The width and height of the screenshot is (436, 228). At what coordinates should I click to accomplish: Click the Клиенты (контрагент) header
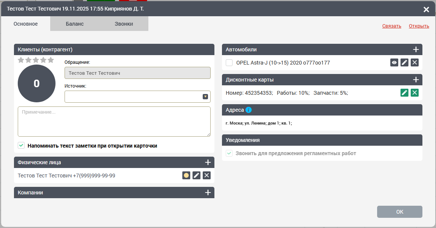tap(114, 49)
